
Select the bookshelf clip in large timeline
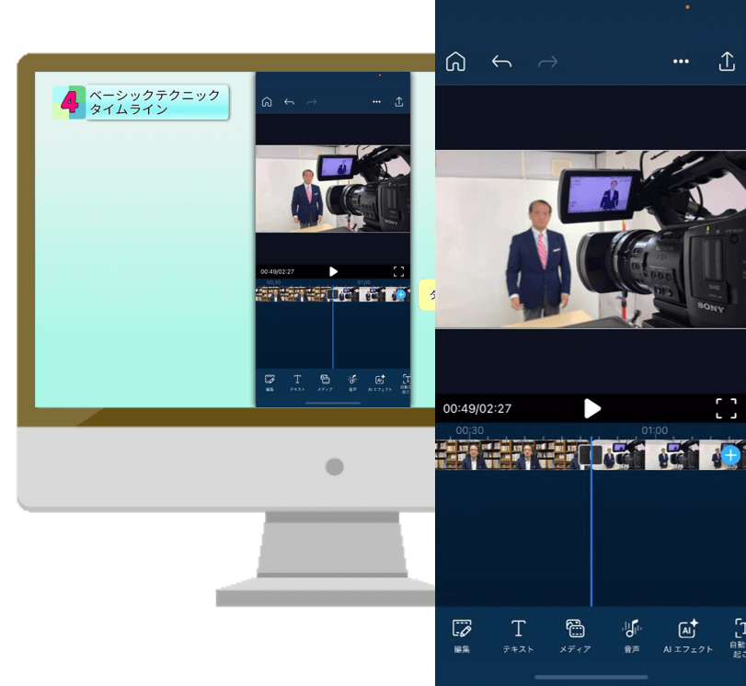click(509, 455)
